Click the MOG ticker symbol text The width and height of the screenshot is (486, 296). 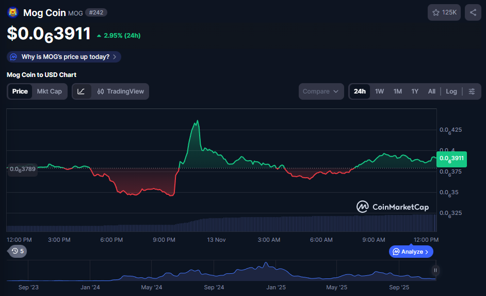coord(75,13)
